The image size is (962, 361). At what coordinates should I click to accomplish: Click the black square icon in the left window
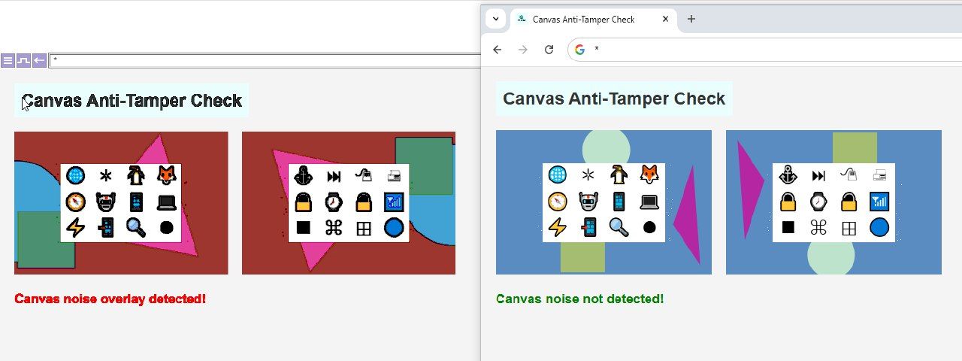304,227
